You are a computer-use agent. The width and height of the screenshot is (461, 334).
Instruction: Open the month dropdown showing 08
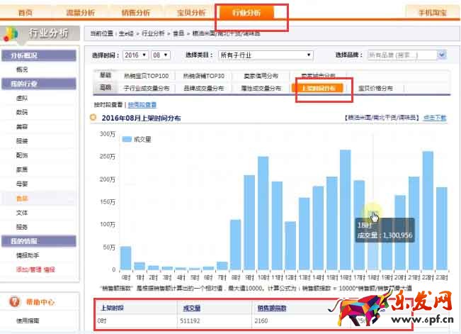(160, 55)
